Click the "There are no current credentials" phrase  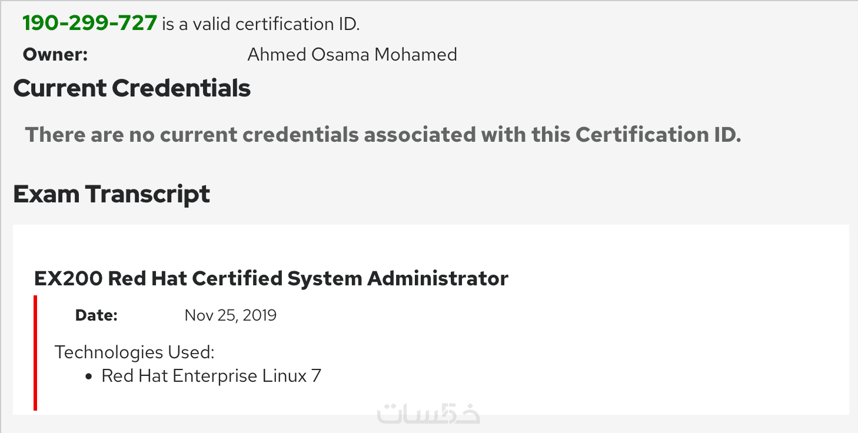pos(191,135)
